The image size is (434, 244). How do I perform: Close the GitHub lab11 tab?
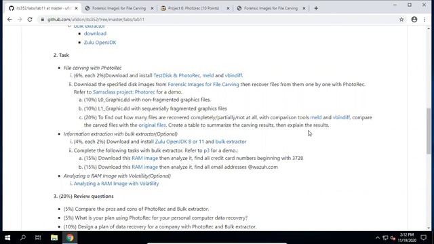pyautogui.click(x=76, y=8)
